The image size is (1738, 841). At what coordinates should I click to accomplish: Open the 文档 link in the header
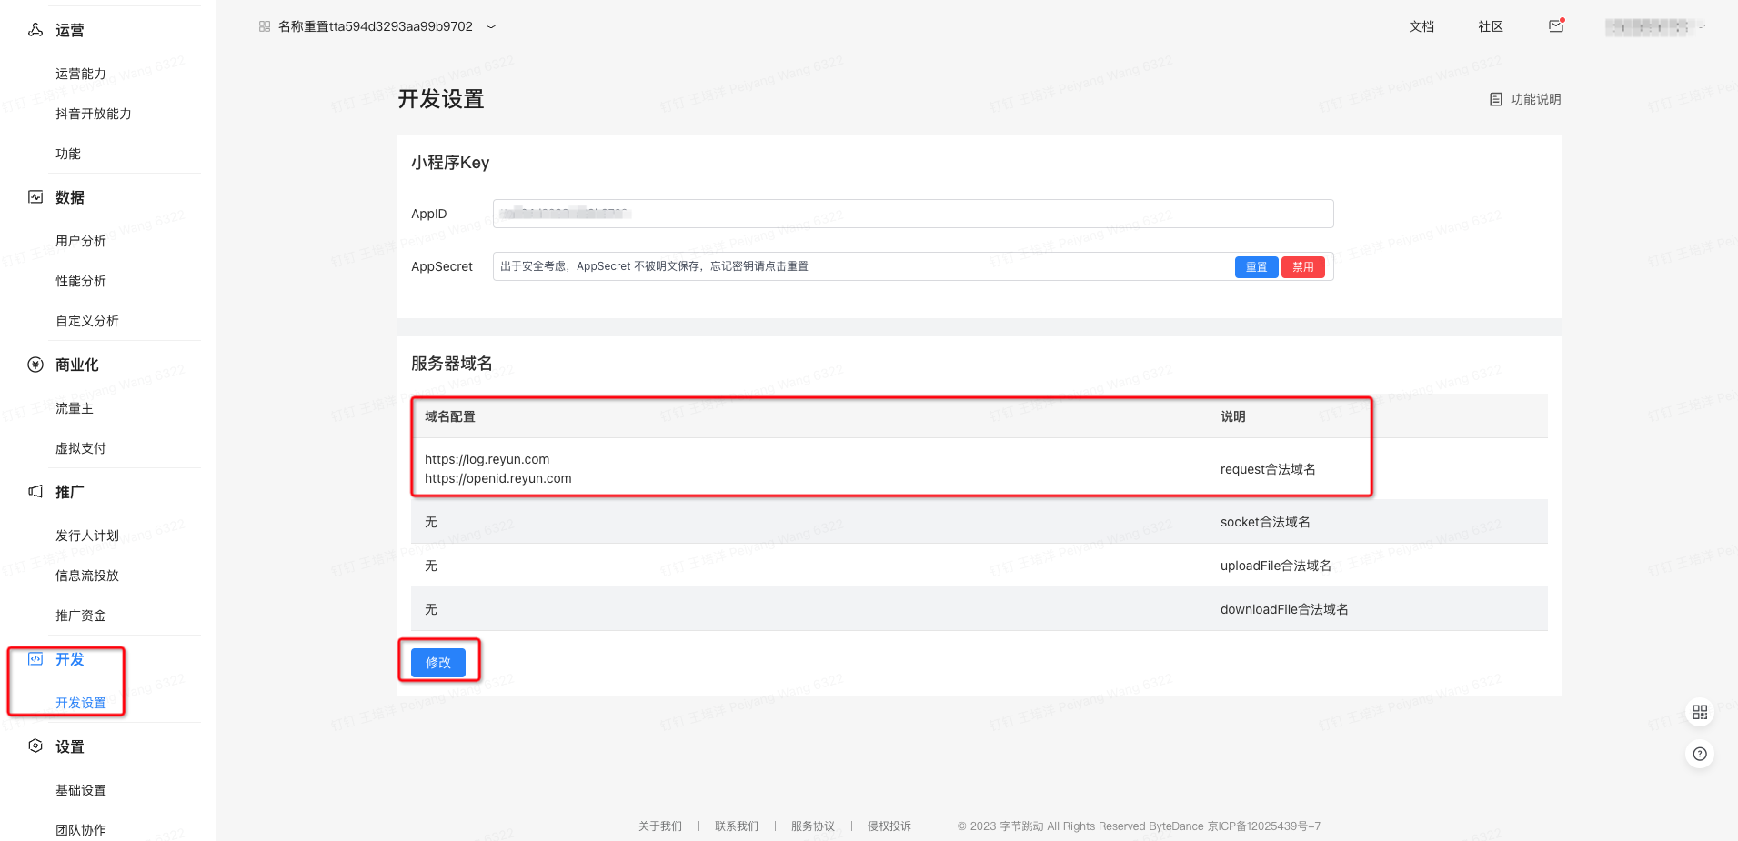tap(1422, 26)
